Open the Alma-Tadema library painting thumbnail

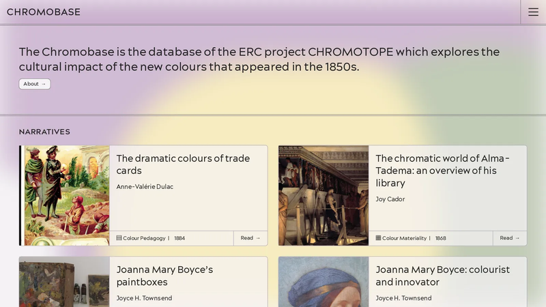(324, 195)
